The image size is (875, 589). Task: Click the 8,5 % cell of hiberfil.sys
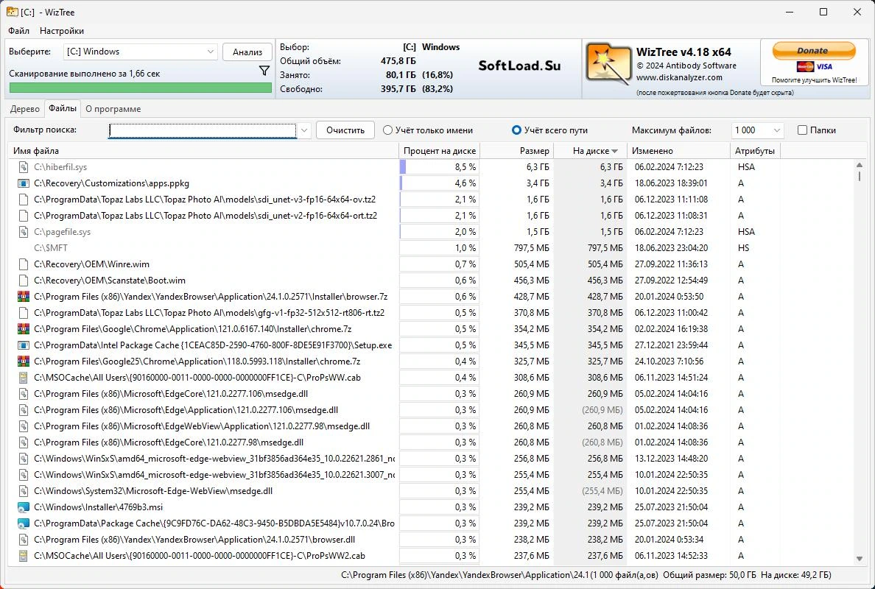coord(440,167)
